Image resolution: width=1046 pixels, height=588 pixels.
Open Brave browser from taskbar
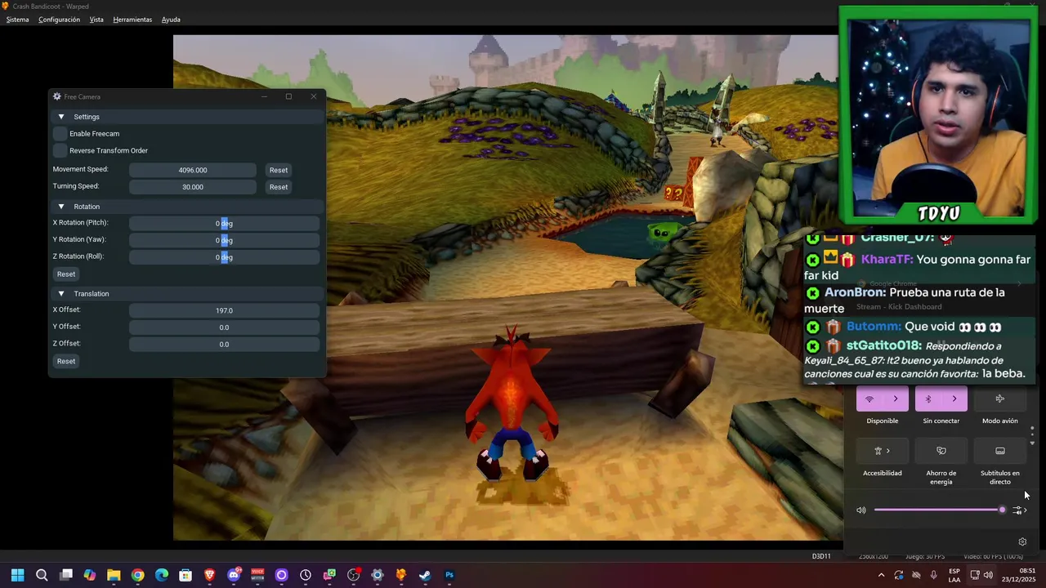coord(210,575)
